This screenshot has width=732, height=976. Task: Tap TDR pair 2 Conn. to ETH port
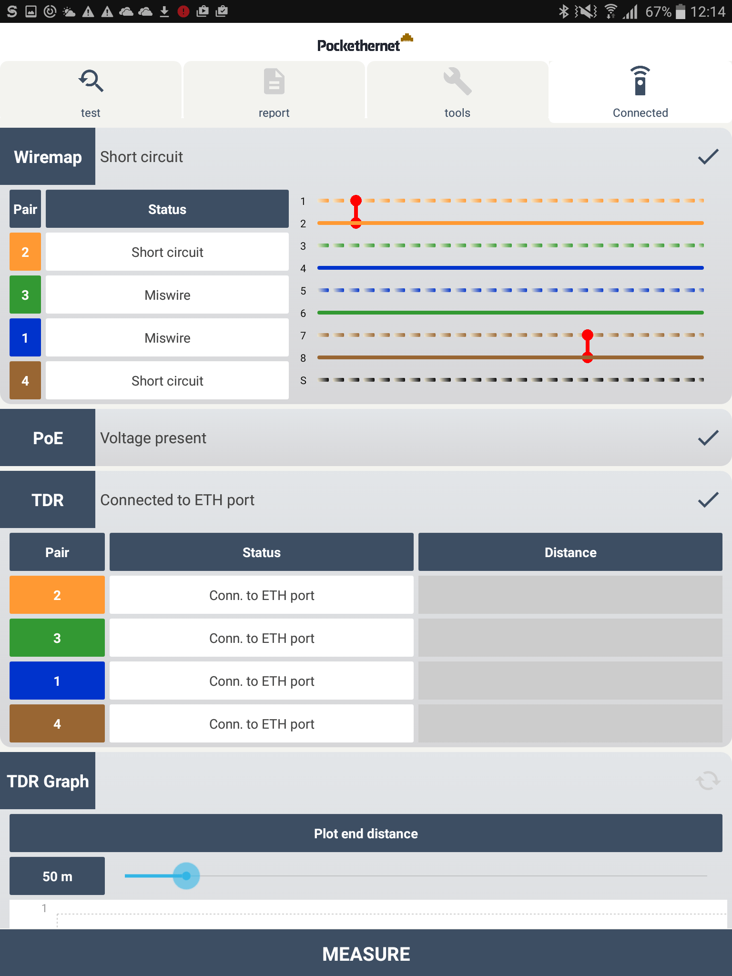(x=262, y=595)
